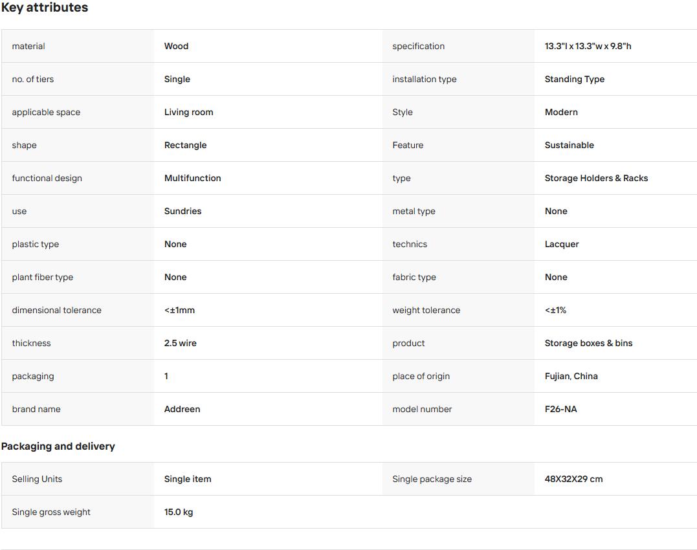Click the Packaging and delivery heading
The width and height of the screenshot is (697, 550).
point(58,446)
